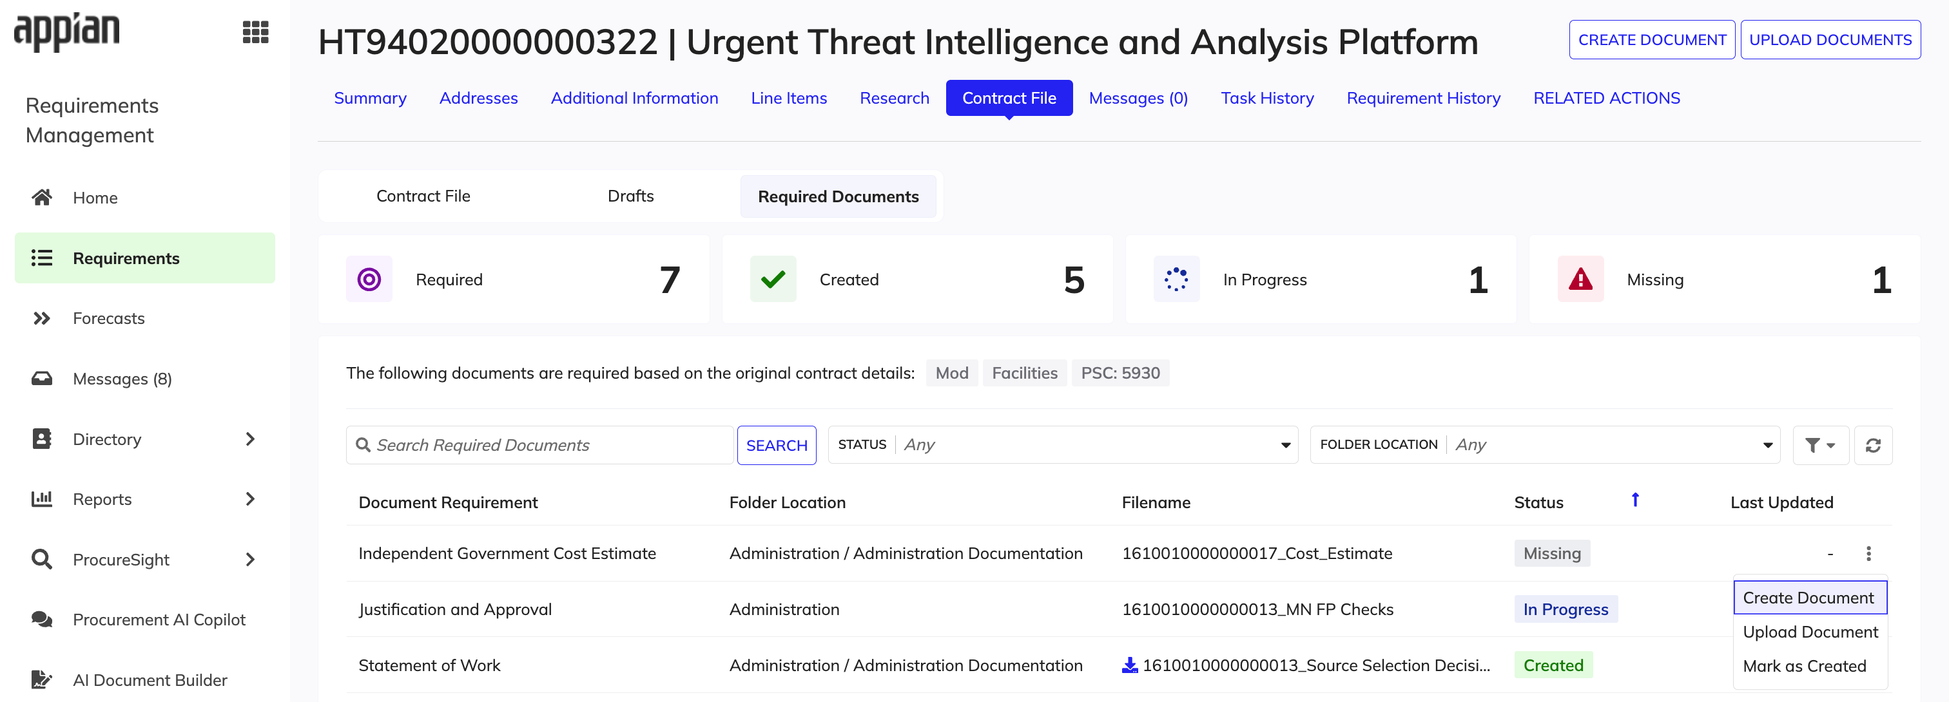Click the refresh grid icon
The width and height of the screenshot is (1949, 702).
(1872, 445)
